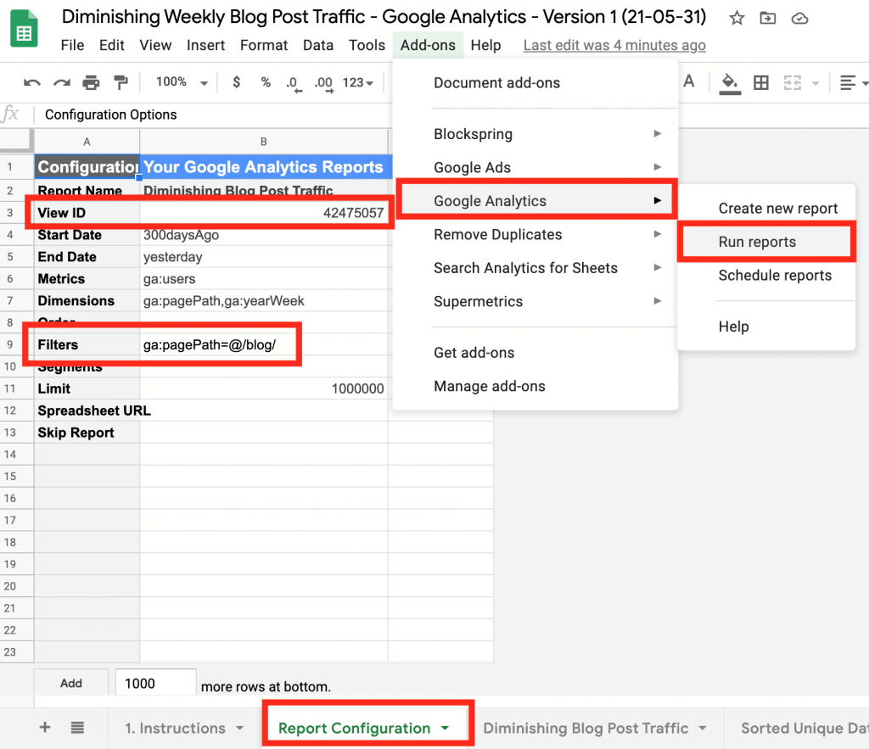Open the Help menu in menu bar
This screenshot has height=749, width=869.
[485, 46]
